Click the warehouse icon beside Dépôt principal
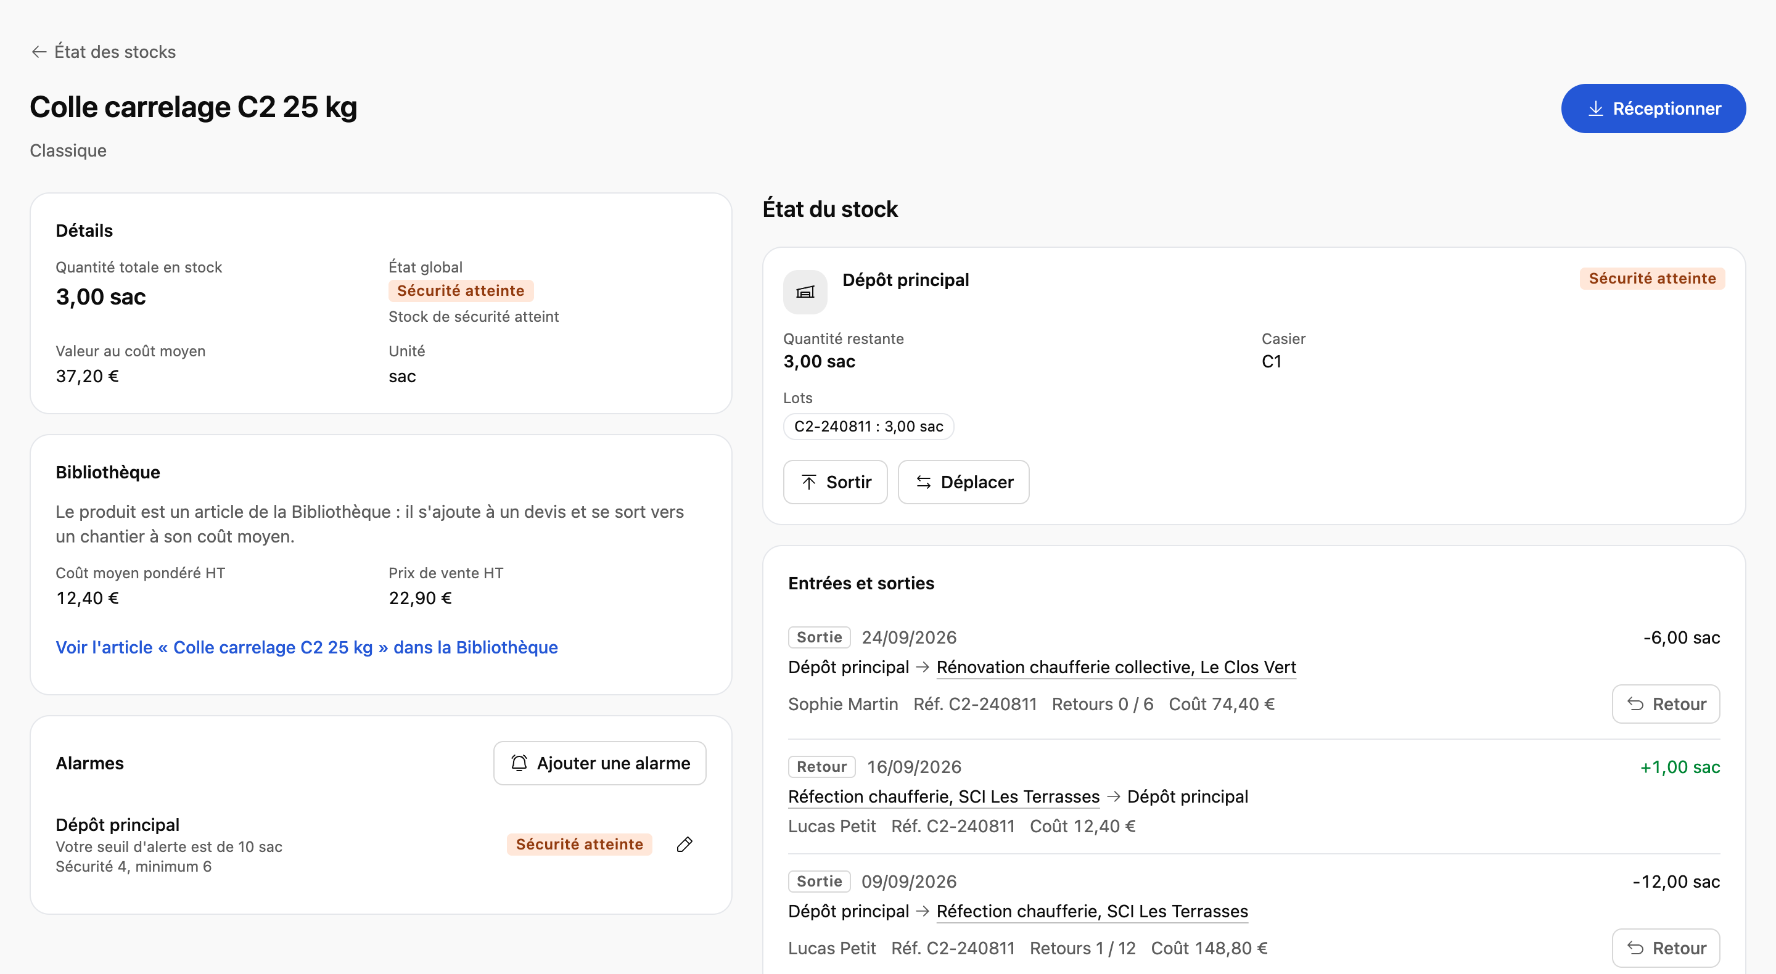Viewport: 1776px width, 974px height. 805,292
